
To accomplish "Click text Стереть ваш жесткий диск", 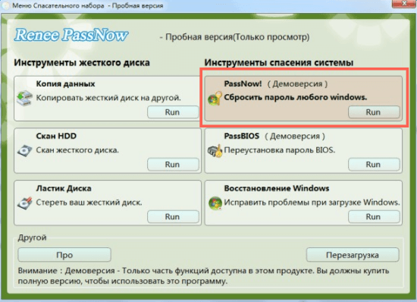I will 89,203.
